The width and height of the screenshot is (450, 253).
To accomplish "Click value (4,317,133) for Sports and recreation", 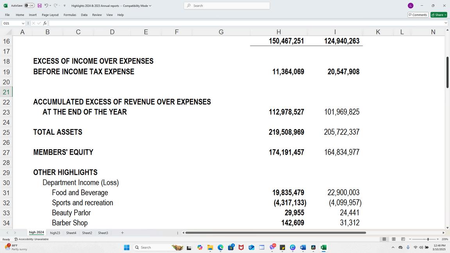I will (x=290, y=203).
